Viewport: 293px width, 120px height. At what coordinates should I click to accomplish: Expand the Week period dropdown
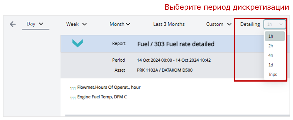coord(76,24)
